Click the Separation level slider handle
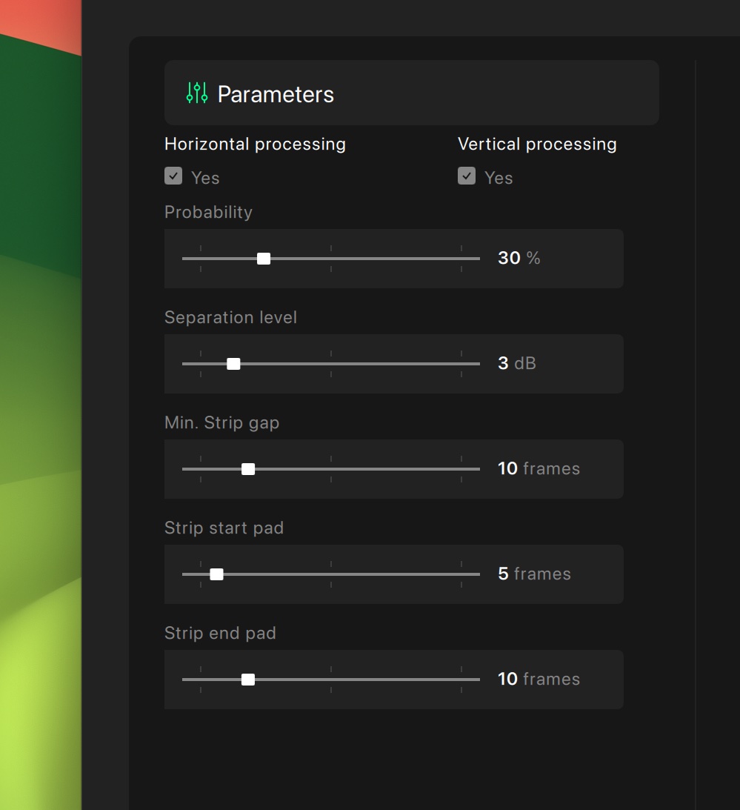 tap(233, 364)
